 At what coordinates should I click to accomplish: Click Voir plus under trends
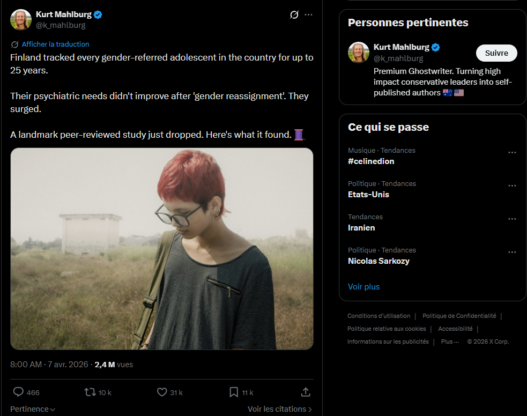(x=363, y=287)
